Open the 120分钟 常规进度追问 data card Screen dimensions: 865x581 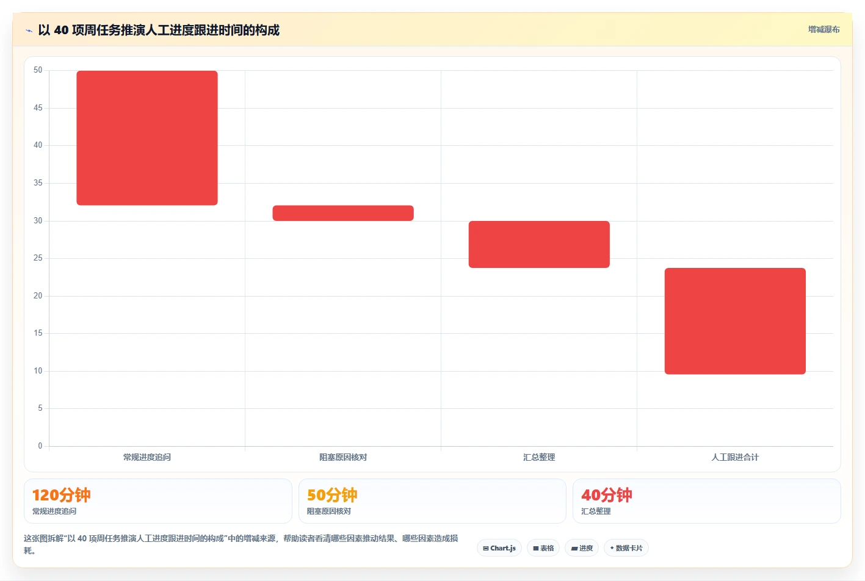158,501
